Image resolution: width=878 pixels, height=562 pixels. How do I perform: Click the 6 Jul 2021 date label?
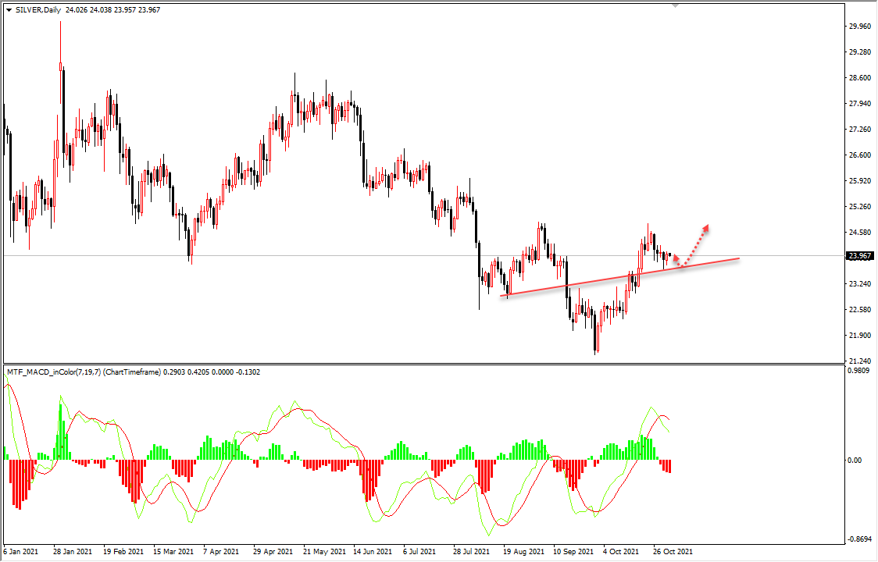coord(419,551)
